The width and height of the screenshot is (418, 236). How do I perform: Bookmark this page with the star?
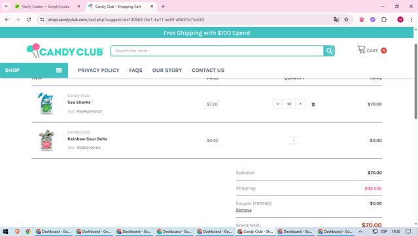[346, 20]
